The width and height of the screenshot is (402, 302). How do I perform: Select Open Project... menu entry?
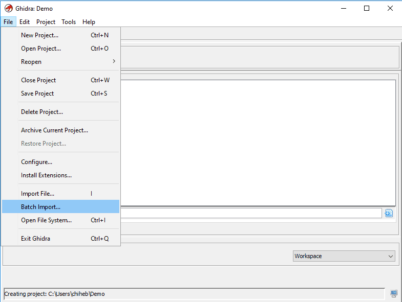tap(61, 49)
